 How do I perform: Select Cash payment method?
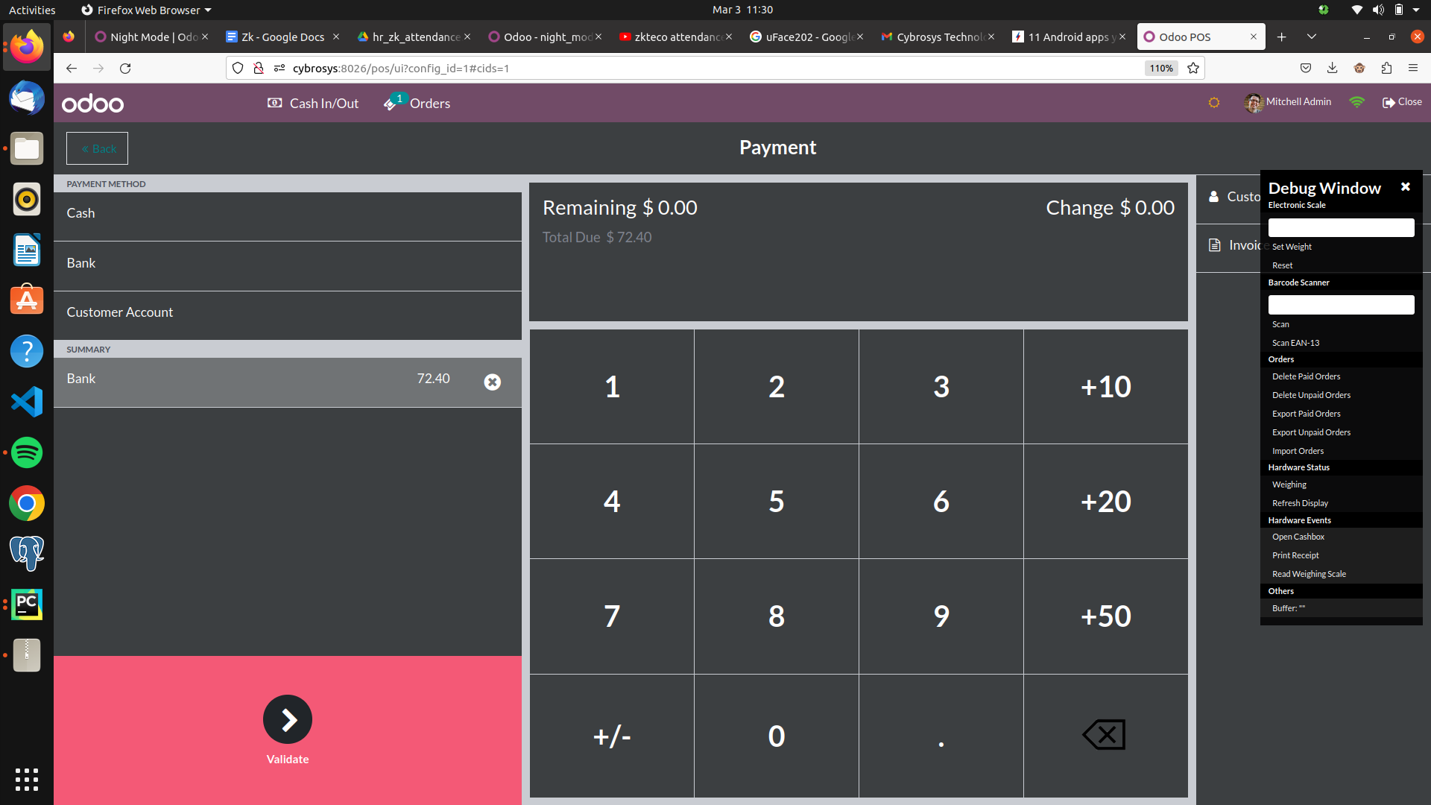click(x=287, y=214)
